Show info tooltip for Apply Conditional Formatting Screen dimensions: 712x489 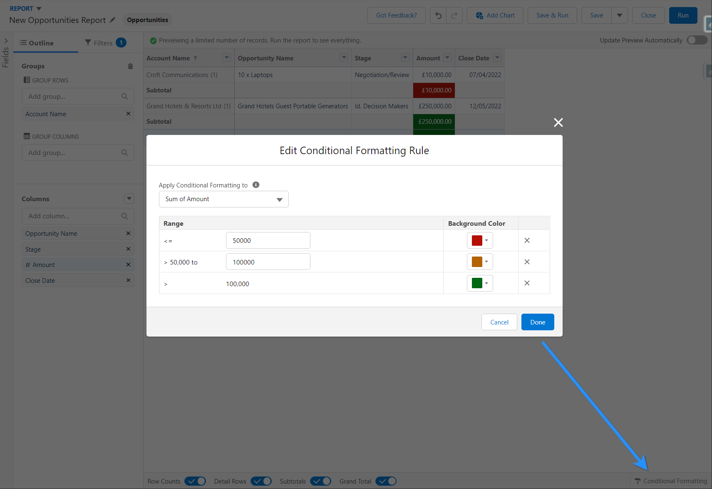coord(256,185)
